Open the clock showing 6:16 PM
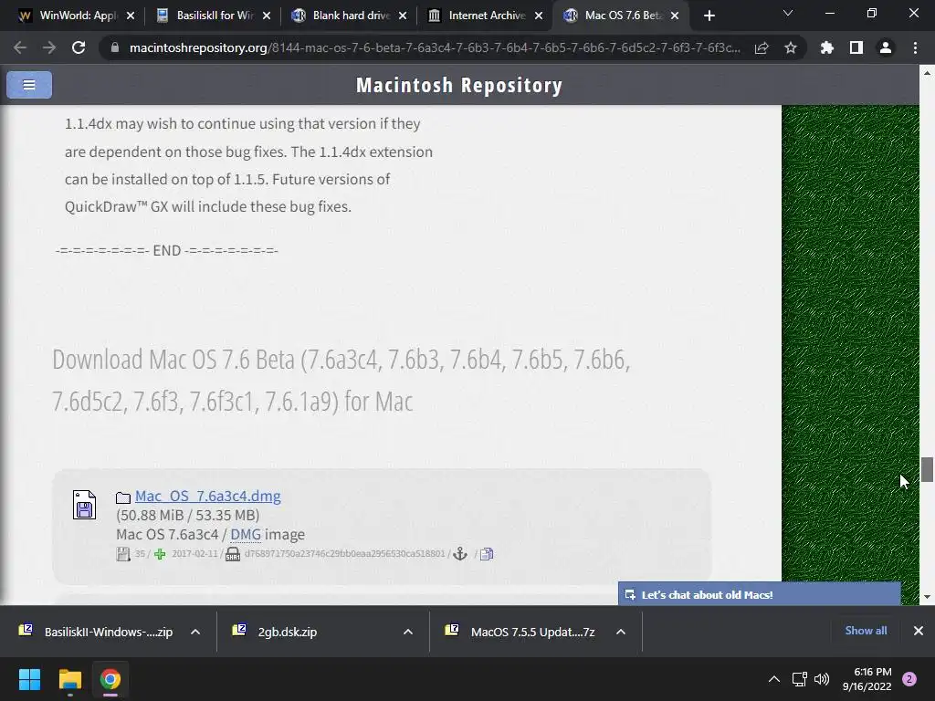 867,679
